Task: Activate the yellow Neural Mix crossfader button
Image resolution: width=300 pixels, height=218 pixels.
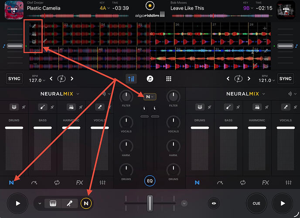Action: [x=86, y=203]
